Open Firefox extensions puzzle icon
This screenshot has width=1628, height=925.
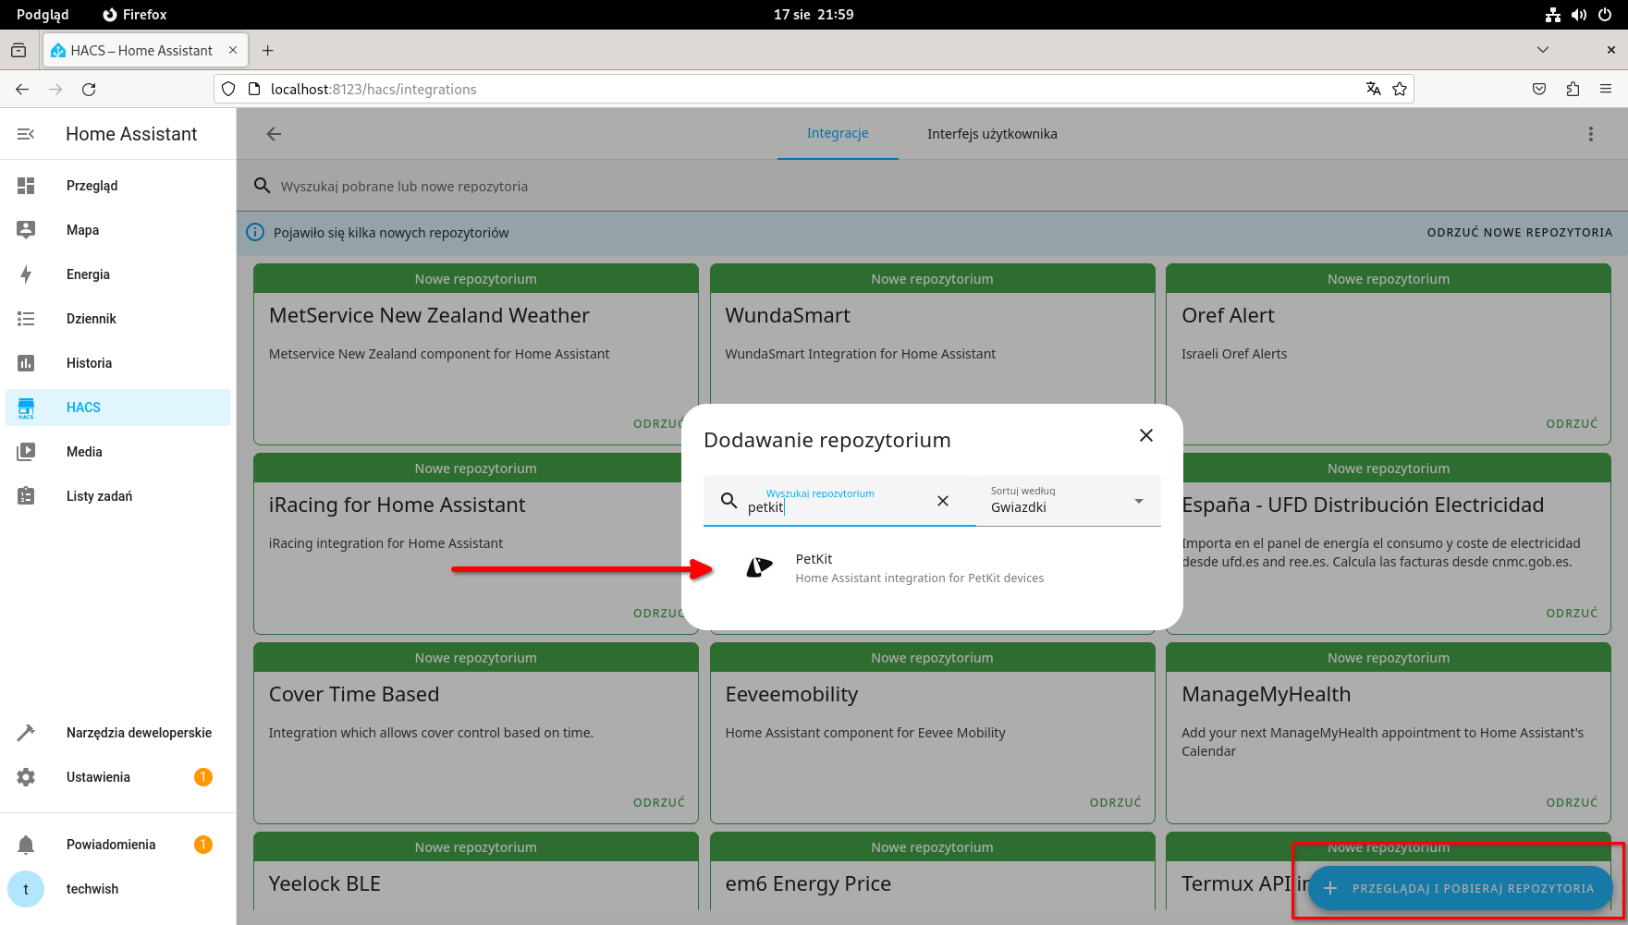[x=1573, y=90]
